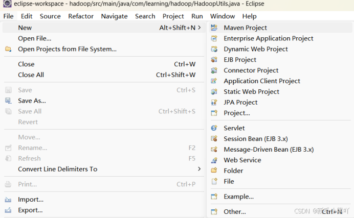
Task: Click the Connector Project icon
Action: [214, 70]
